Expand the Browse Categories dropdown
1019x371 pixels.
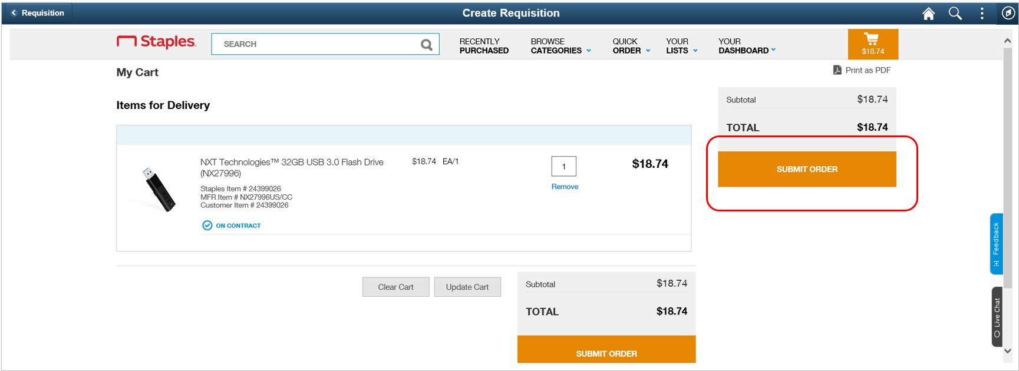pos(560,46)
